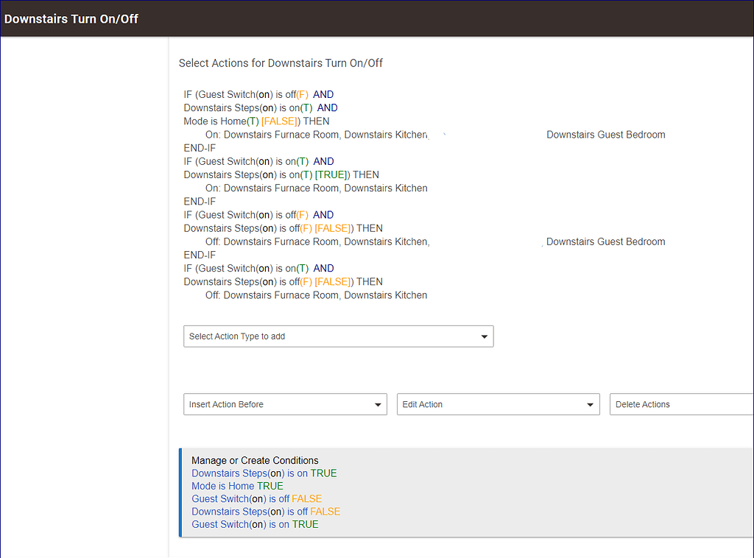This screenshot has width=754, height=558.
Task: Click the Insert Action Before arrow icon
Action: pyautogui.click(x=378, y=405)
